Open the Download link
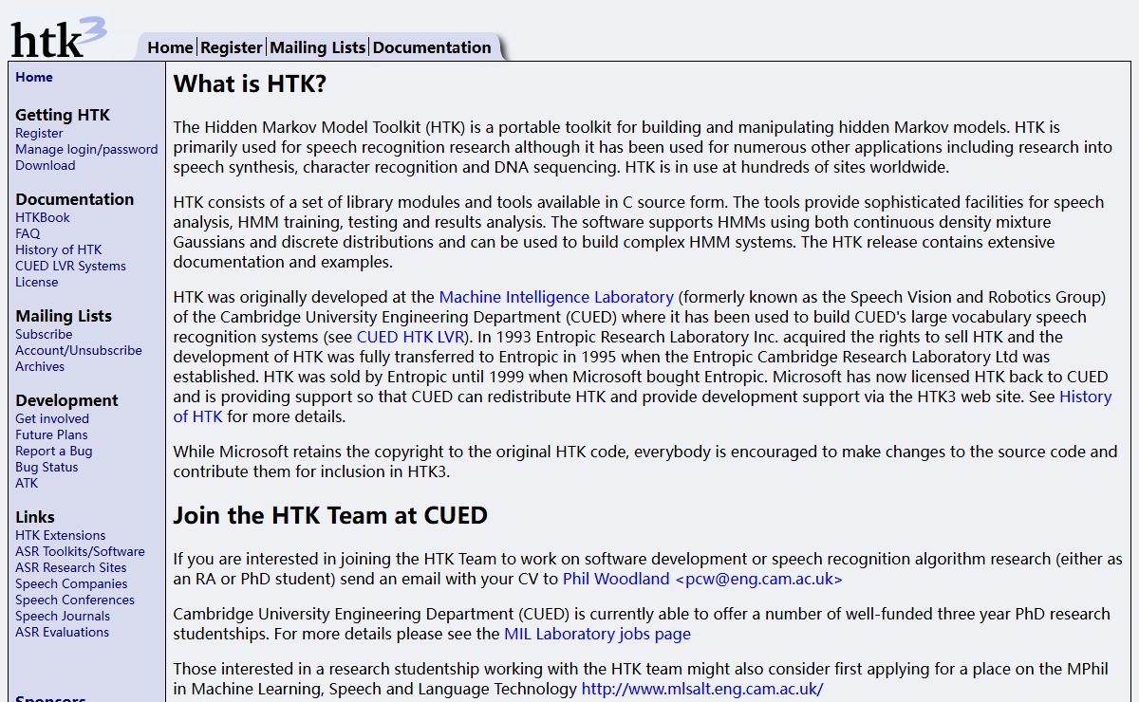The image size is (1139, 702). [x=45, y=165]
